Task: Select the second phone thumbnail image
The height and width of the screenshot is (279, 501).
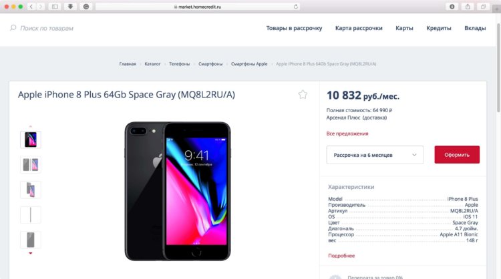Action: [x=30, y=165]
